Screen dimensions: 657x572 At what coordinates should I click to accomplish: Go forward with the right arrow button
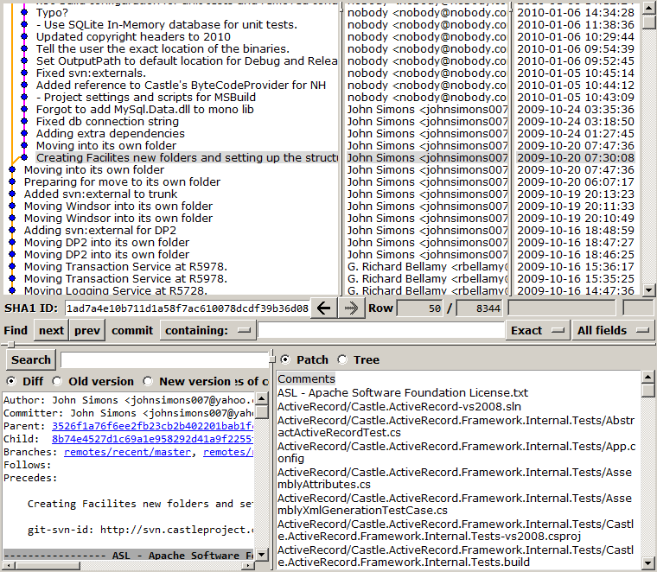click(351, 308)
